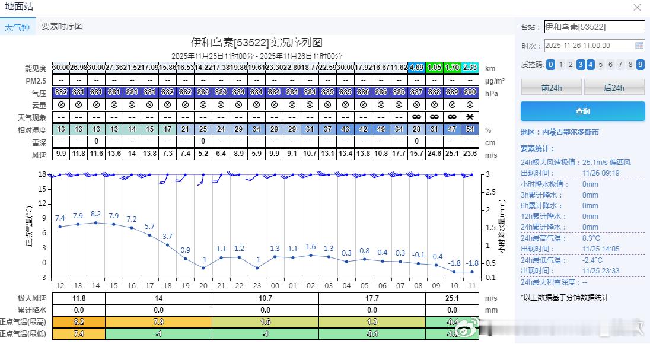Select relative humidity cell 49
This screenshot has width=650, height=344.
(381, 129)
